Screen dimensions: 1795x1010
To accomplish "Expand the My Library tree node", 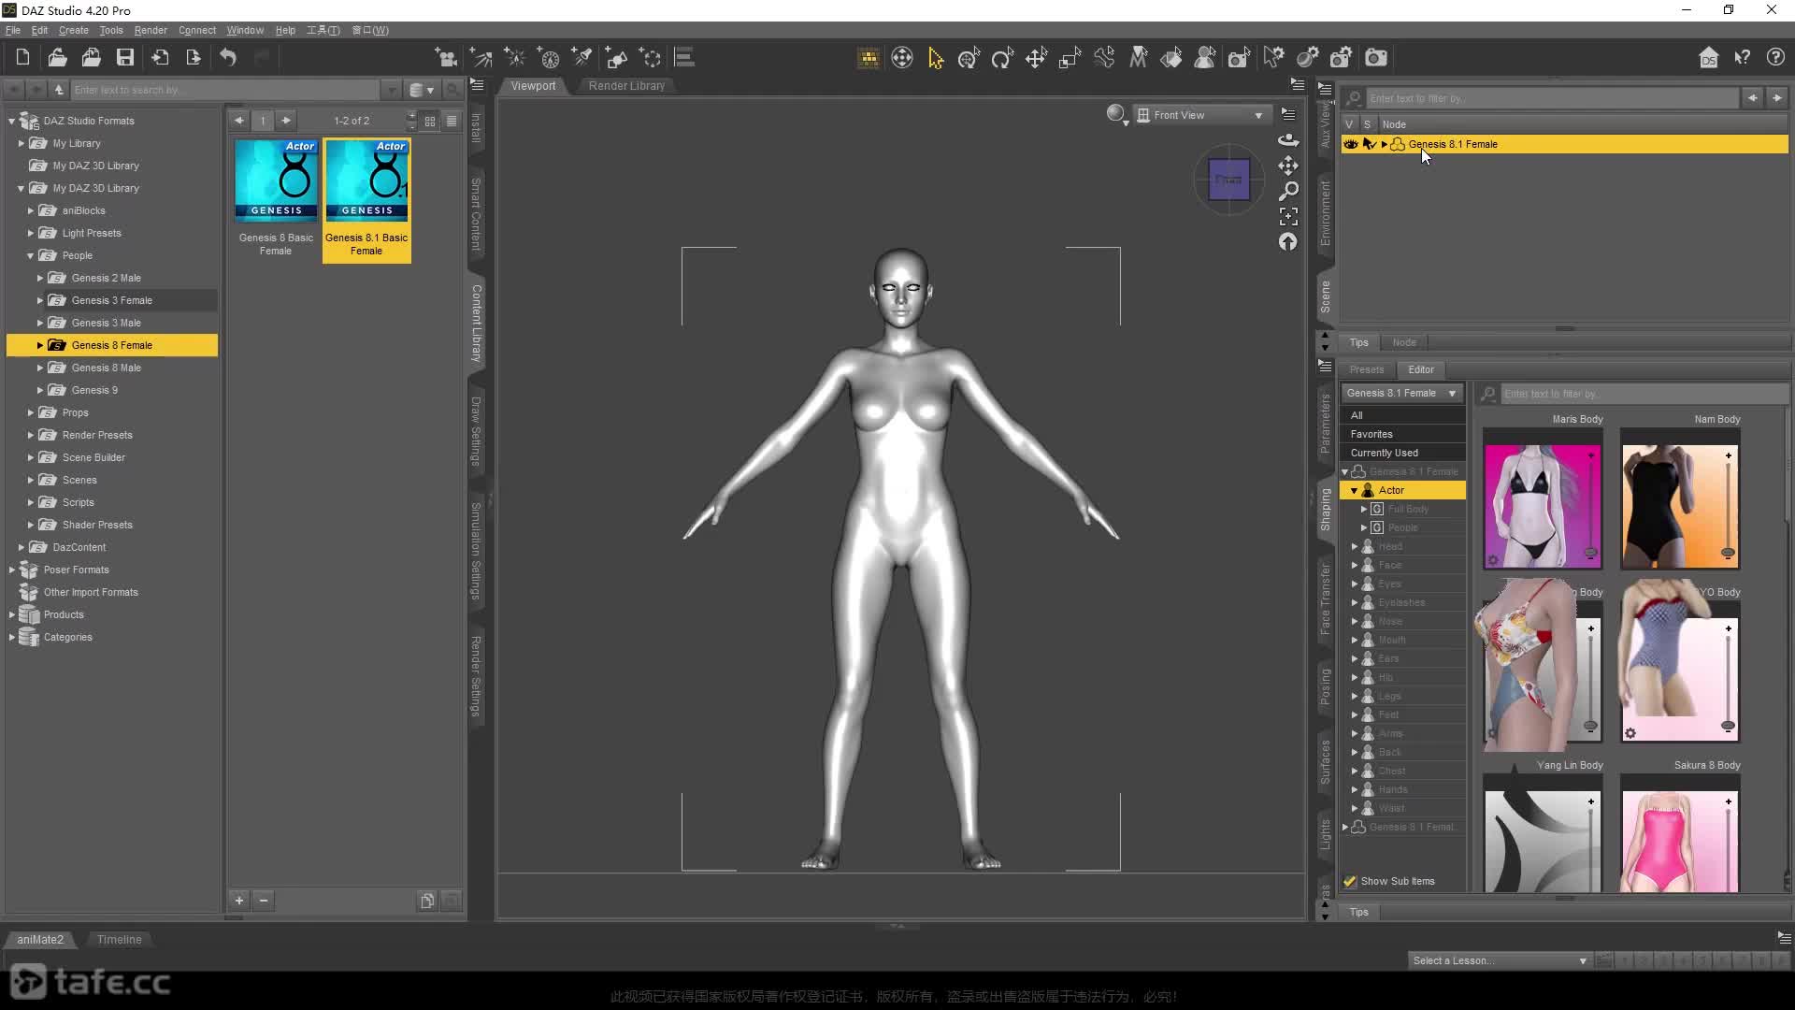I will click(x=21, y=143).
